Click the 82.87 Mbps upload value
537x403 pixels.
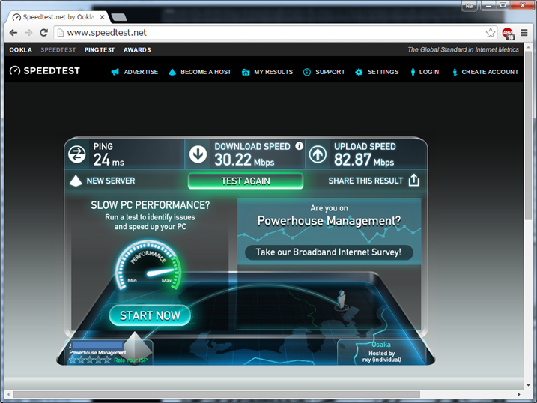tap(364, 160)
